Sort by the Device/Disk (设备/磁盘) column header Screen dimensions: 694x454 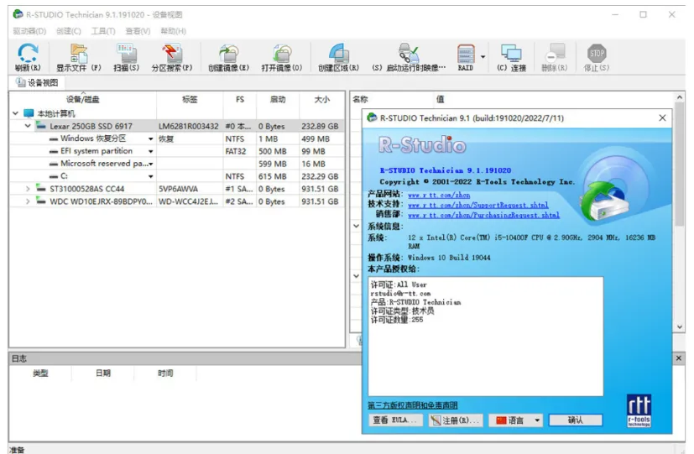83,100
